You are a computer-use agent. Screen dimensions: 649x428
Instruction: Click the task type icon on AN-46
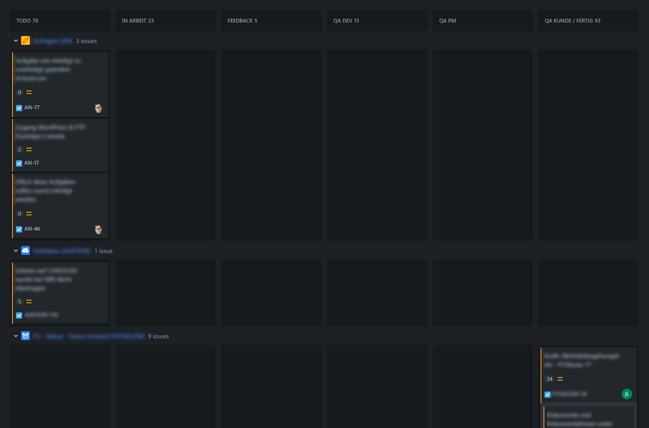coord(19,229)
